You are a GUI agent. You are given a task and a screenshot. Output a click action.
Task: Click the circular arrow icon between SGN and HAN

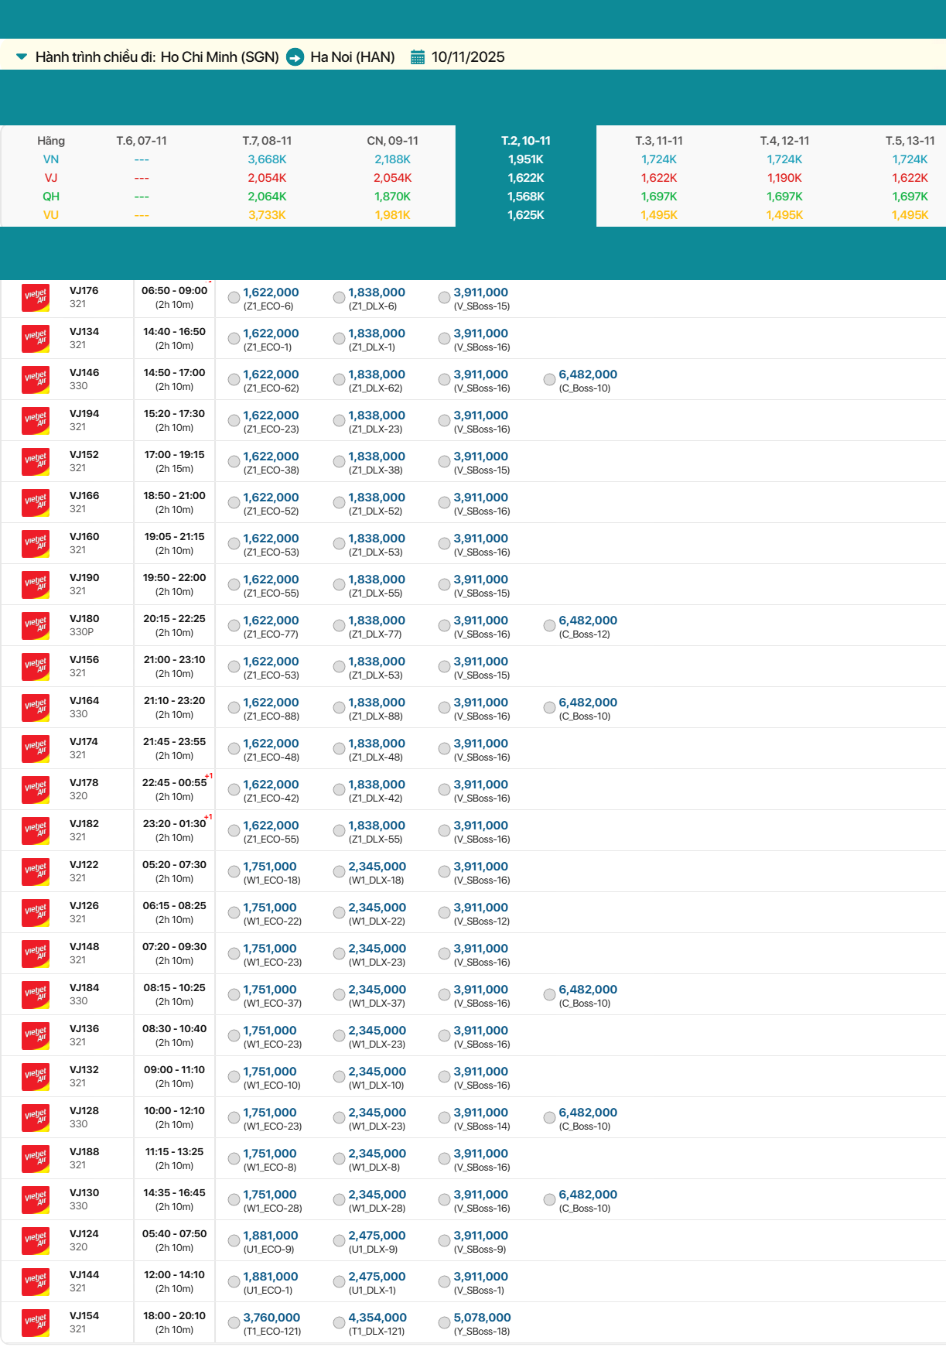[x=295, y=57]
